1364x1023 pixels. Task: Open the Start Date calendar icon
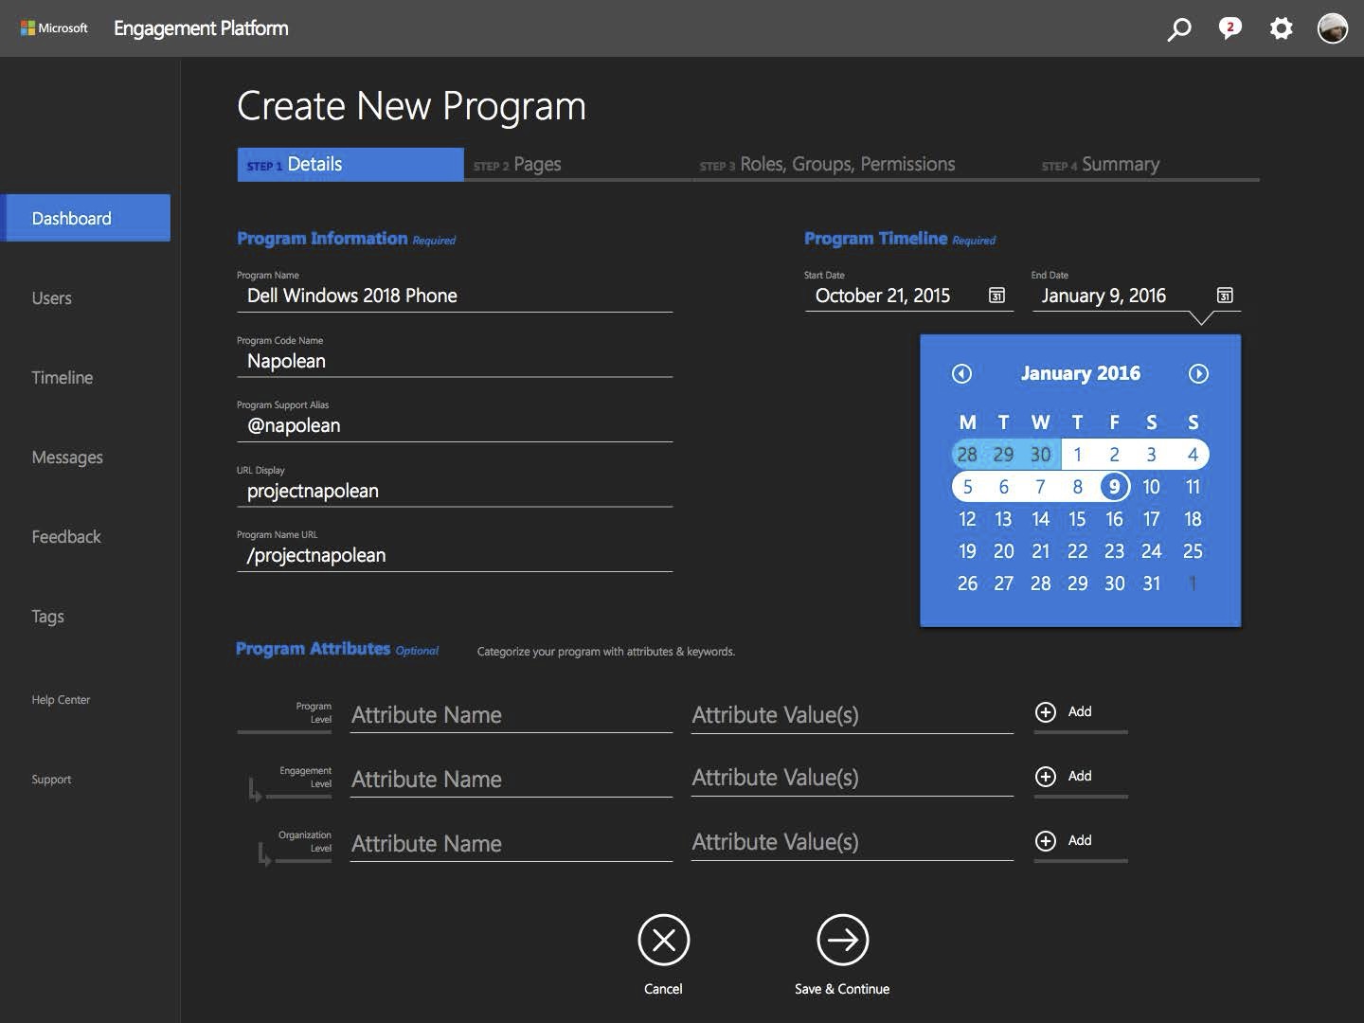coord(996,296)
